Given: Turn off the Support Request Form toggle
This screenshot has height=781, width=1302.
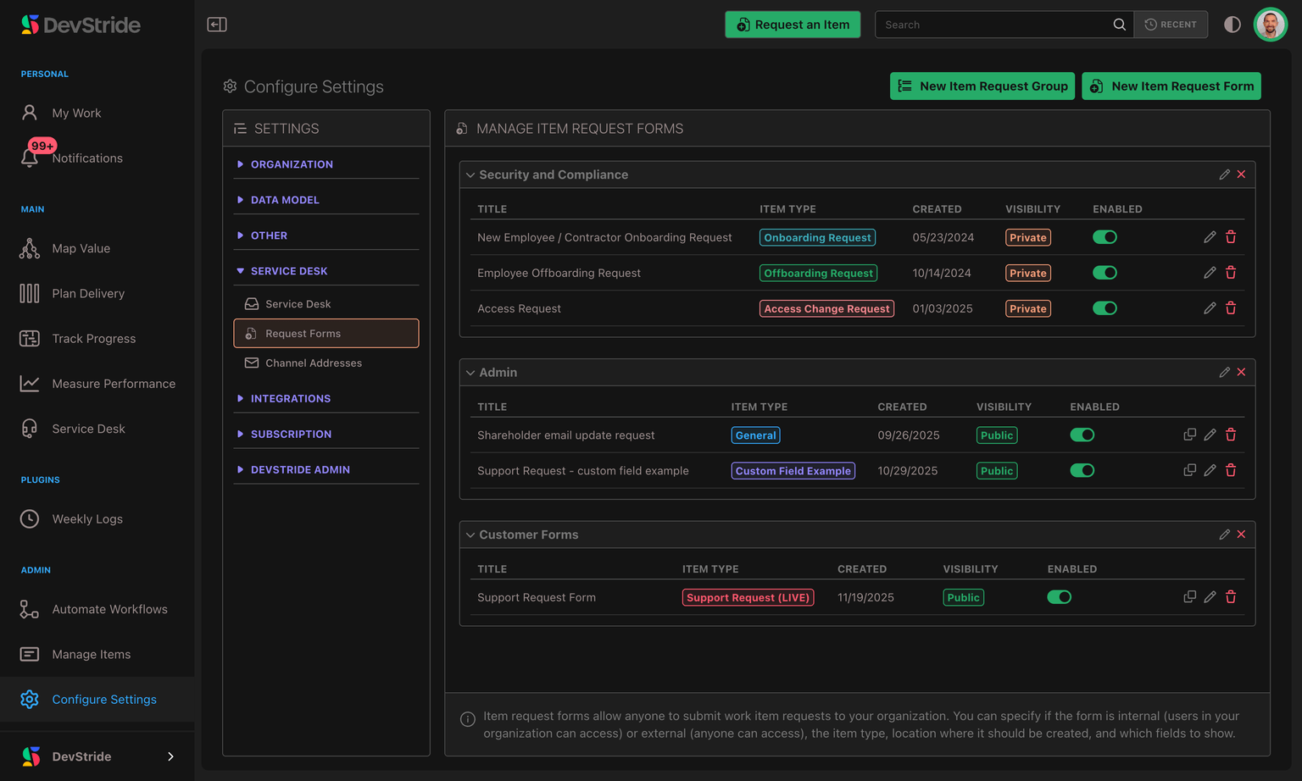Looking at the screenshot, I should (1059, 597).
